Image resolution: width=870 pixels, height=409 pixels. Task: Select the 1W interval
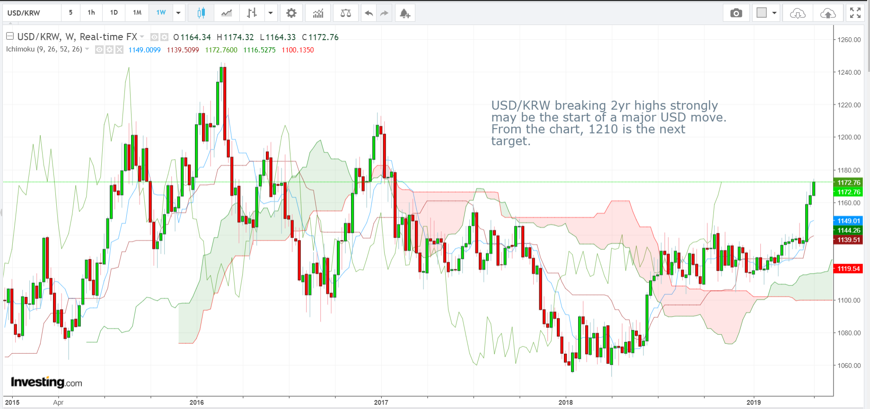[x=161, y=13]
